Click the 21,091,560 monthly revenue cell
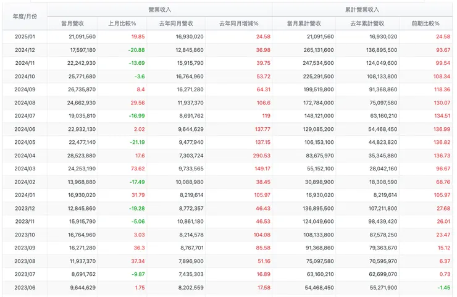 pyautogui.click(x=82, y=36)
